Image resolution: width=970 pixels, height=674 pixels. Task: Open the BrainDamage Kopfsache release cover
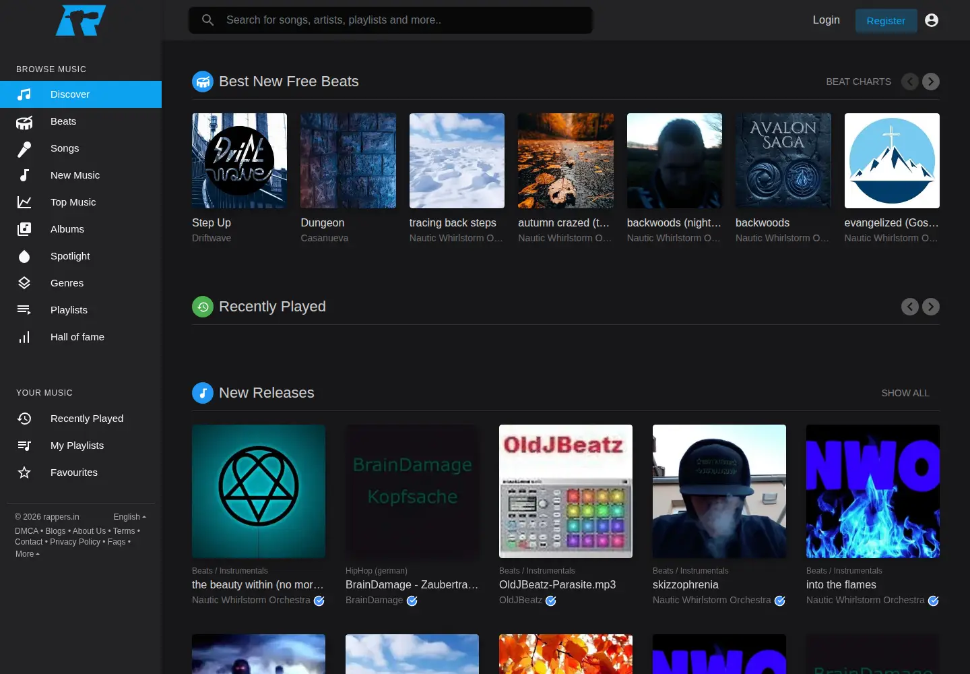(412, 491)
